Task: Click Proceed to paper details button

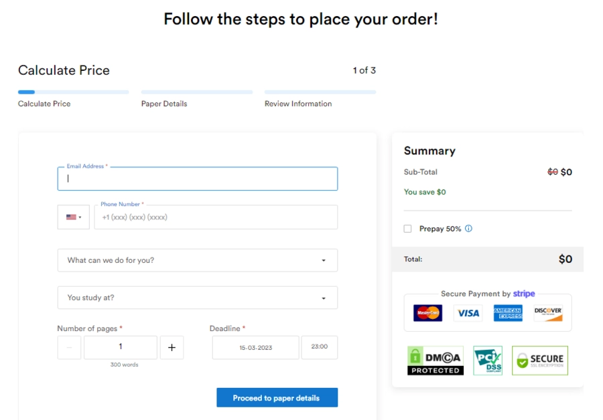Action: 277,398
